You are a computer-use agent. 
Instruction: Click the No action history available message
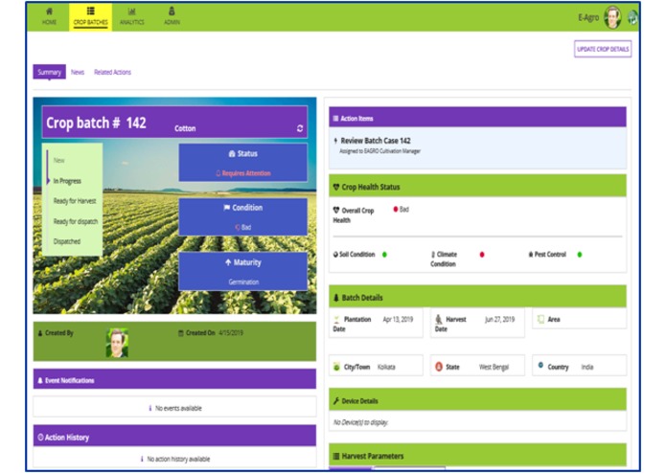point(178,459)
